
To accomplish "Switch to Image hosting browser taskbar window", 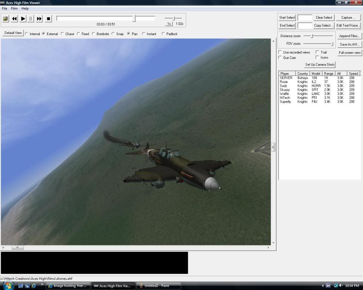I will pyautogui.click(x=68, y=286).
